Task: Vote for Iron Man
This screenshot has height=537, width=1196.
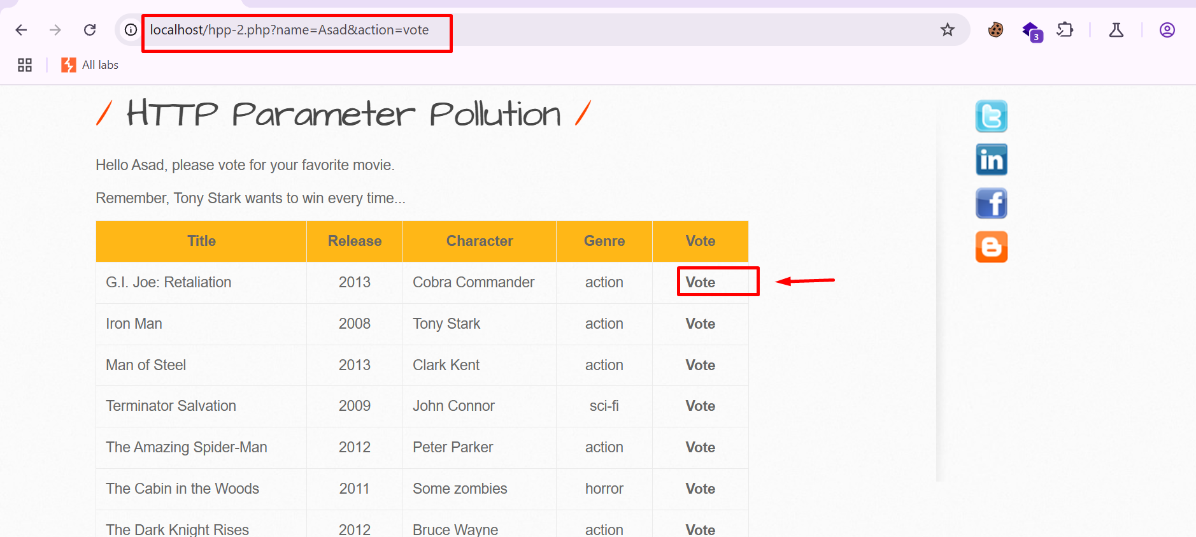Action: [x=700, y=324]
